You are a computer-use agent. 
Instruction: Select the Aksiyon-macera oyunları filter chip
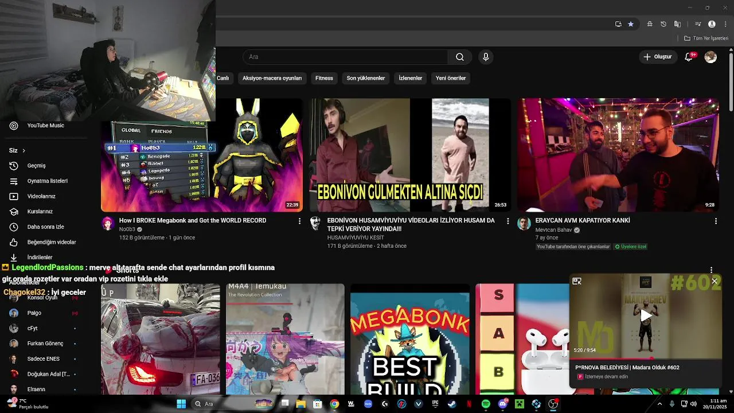tap(272, 78)
